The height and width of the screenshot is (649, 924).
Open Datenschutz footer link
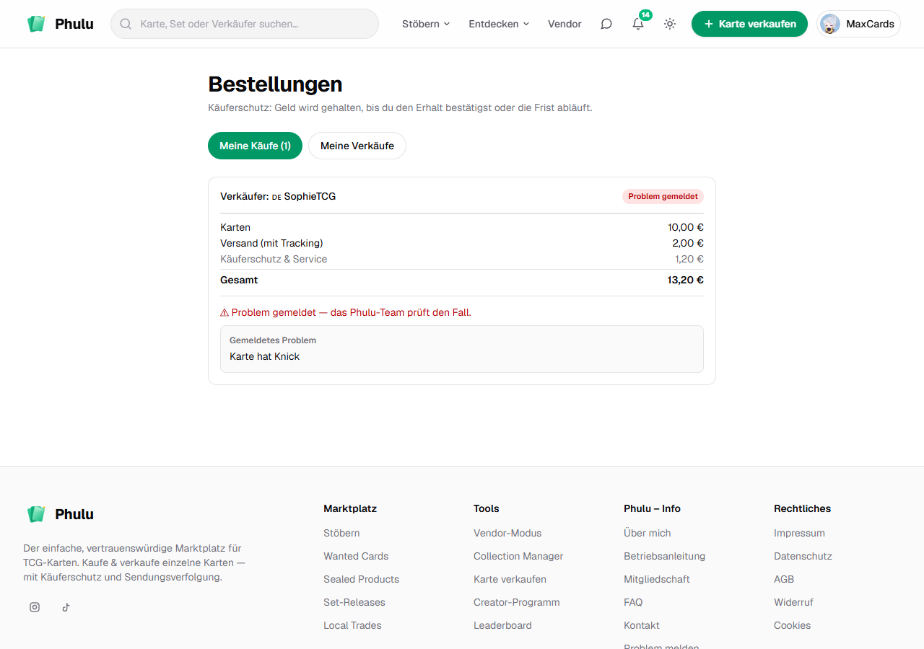[x=803, y=556]
